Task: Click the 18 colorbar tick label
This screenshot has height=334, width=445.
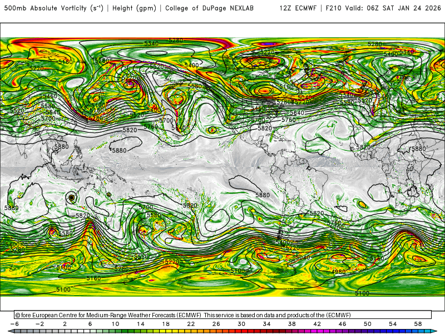Action: point(166,324)
